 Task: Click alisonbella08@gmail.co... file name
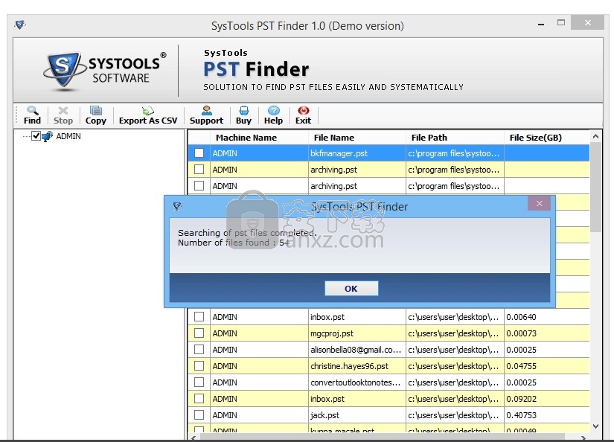point(357,350)
